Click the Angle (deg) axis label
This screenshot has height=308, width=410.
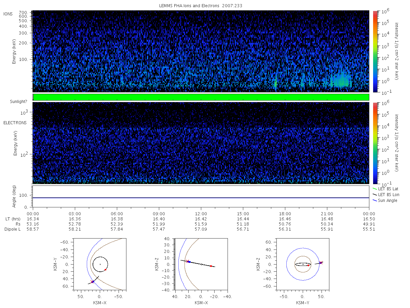14,196
